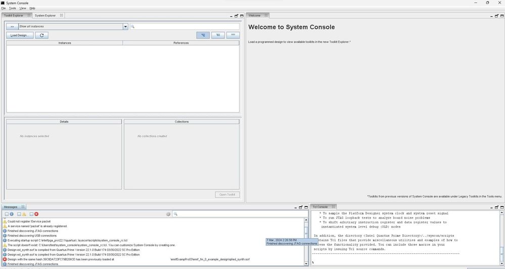Select the Tcl Console tab
The height and width of the screenshot is (269, 505).
pyautogui.click(x=320, y=207)
